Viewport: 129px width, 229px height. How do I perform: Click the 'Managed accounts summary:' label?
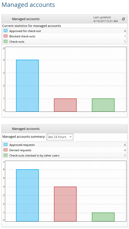[x=24, y=137]
